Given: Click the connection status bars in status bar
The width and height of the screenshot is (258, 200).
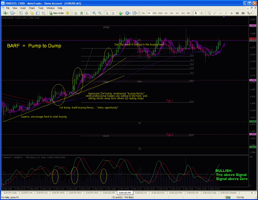Looking at the screenshot, I should [228, 197].
